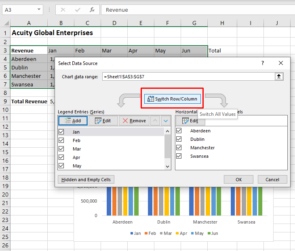This screenshot has height=251, width=295.
Task: Uncheck the Dublin category checkbox
Action: click(x=179, y=139)
